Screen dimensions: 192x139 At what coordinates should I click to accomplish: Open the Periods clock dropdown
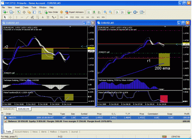point(135,12)
